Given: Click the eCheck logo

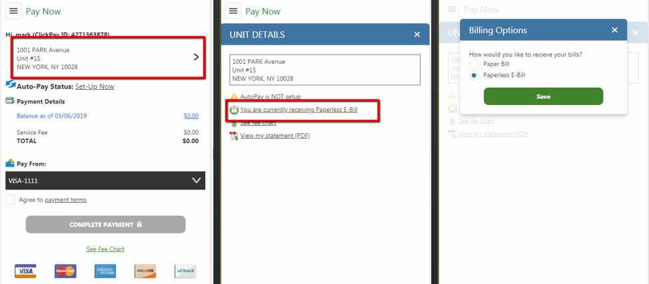Looking at the screenshot, I should [x=185, y=271].
